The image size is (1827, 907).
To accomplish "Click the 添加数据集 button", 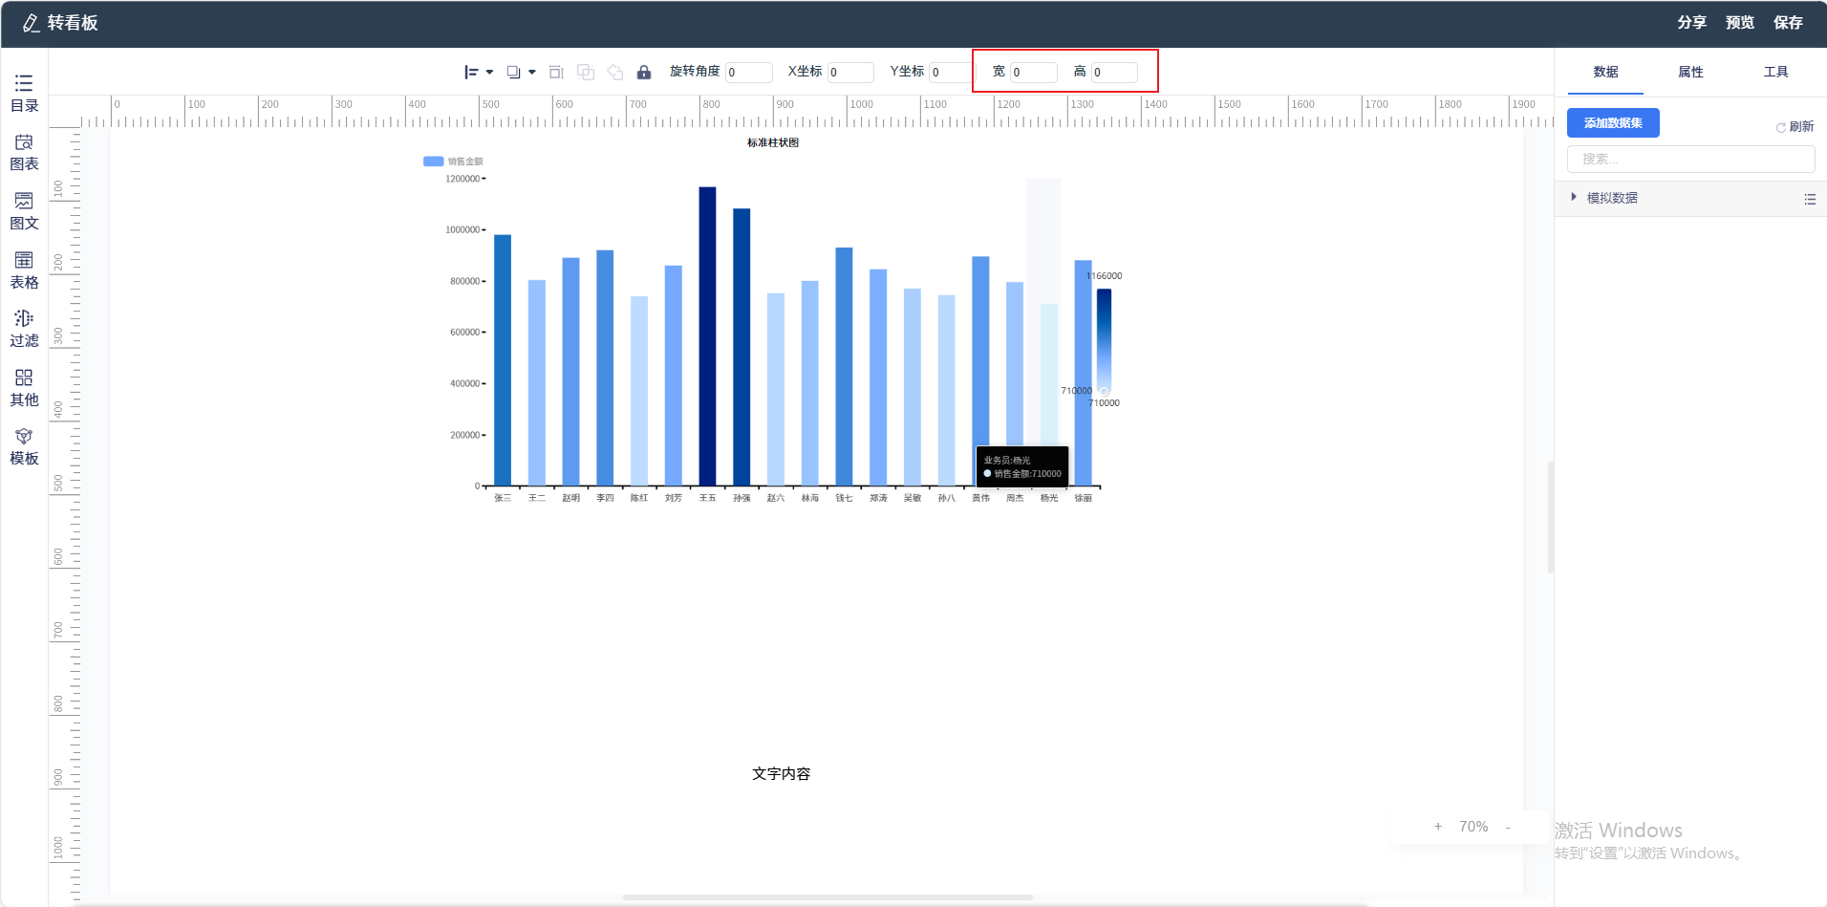I will (1613, 123).
